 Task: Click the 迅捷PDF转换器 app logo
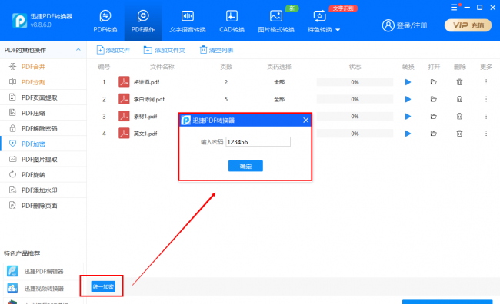19,21
